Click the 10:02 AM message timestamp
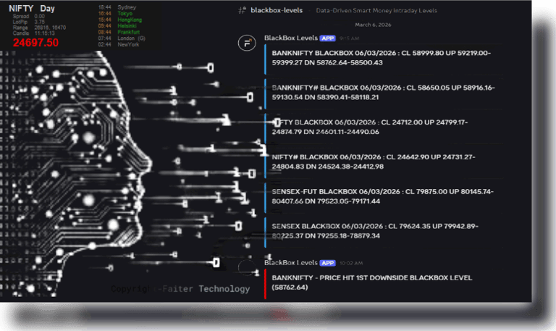This screenshot has width=556, height=331. pos(351,263)
